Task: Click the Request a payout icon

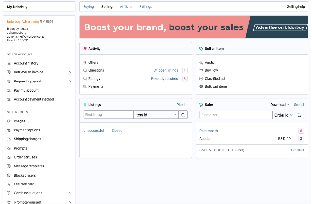Action: (x=9, y=82)
